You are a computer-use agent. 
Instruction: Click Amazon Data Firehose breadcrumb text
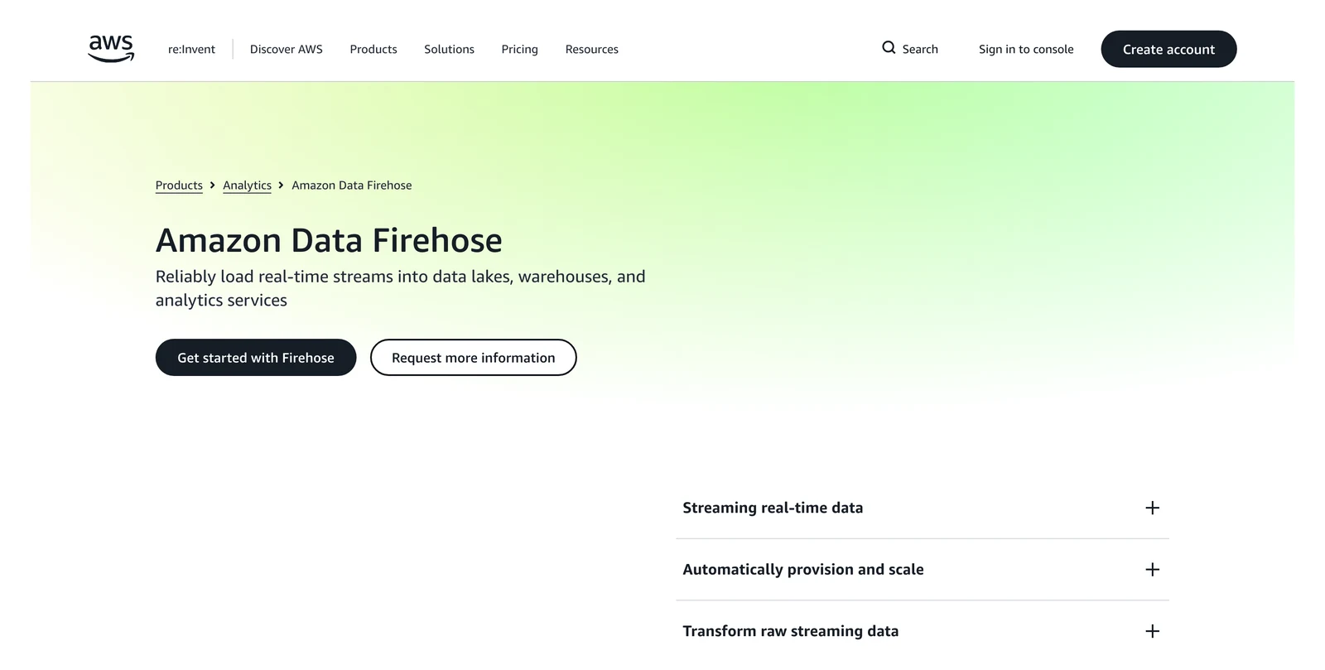pos(351,186)
